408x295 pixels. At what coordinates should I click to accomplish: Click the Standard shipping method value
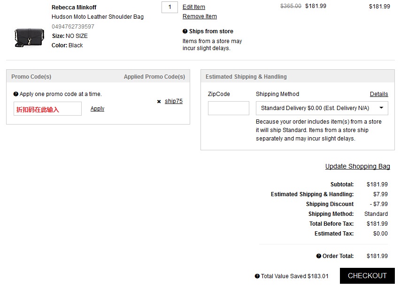pyautogui.click(x=376, y=214)
